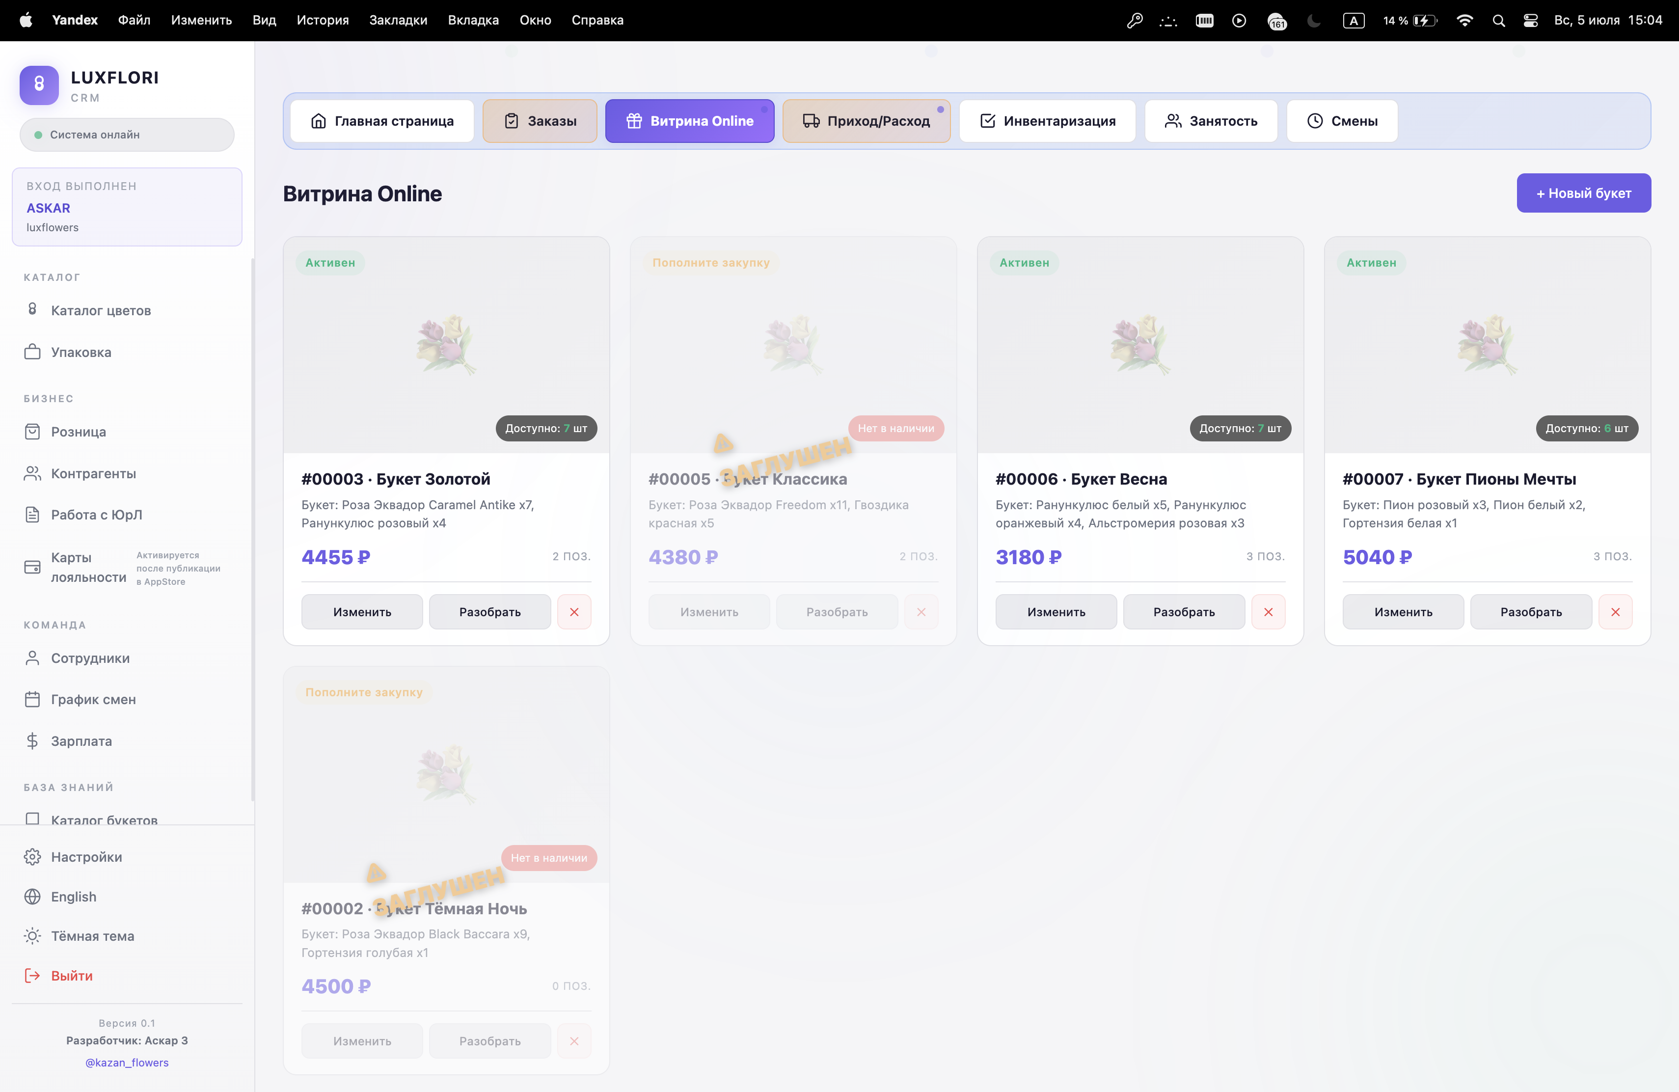Open Каталог букетов in База знаний
The width and height of the screenshot is (1679, 1092).
[127, 819]
